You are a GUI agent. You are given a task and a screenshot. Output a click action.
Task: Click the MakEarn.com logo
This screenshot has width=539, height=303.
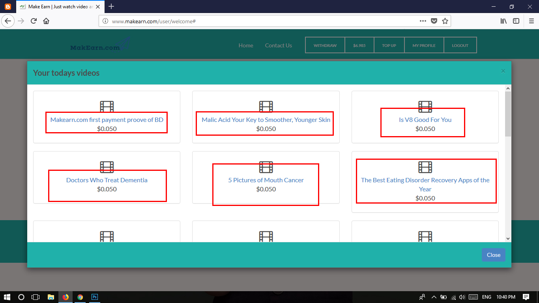pos(100,45)
